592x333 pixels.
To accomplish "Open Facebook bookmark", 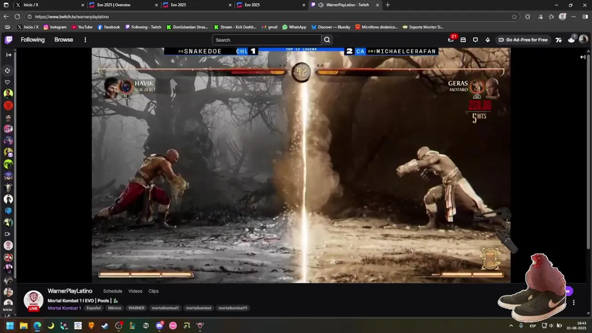I will (109, 27).
